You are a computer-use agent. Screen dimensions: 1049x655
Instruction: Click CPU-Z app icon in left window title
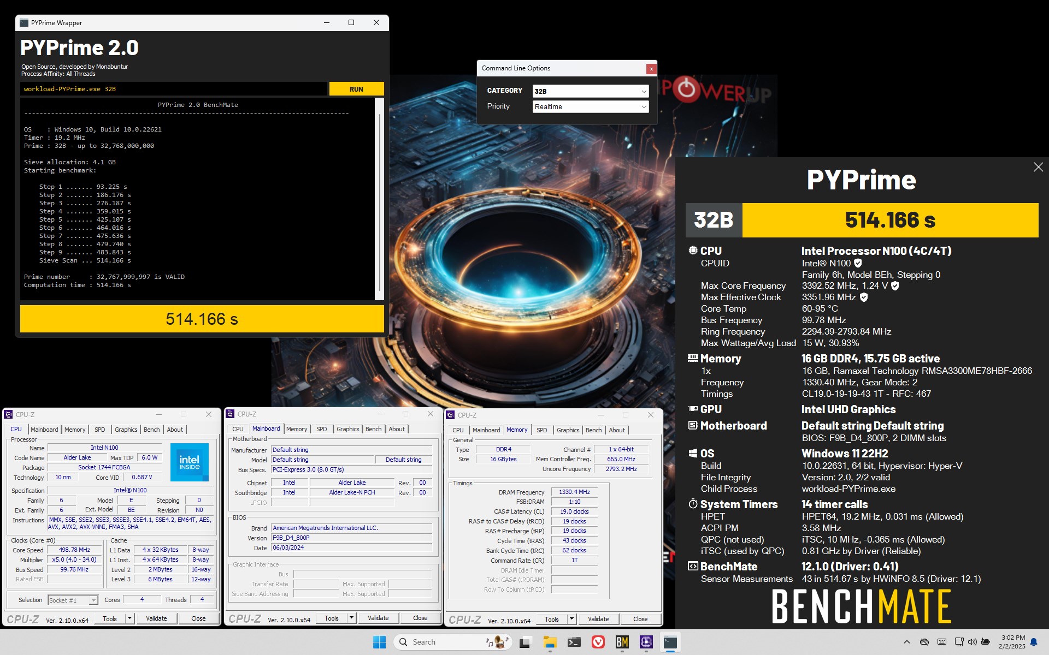tap(9, 414)
